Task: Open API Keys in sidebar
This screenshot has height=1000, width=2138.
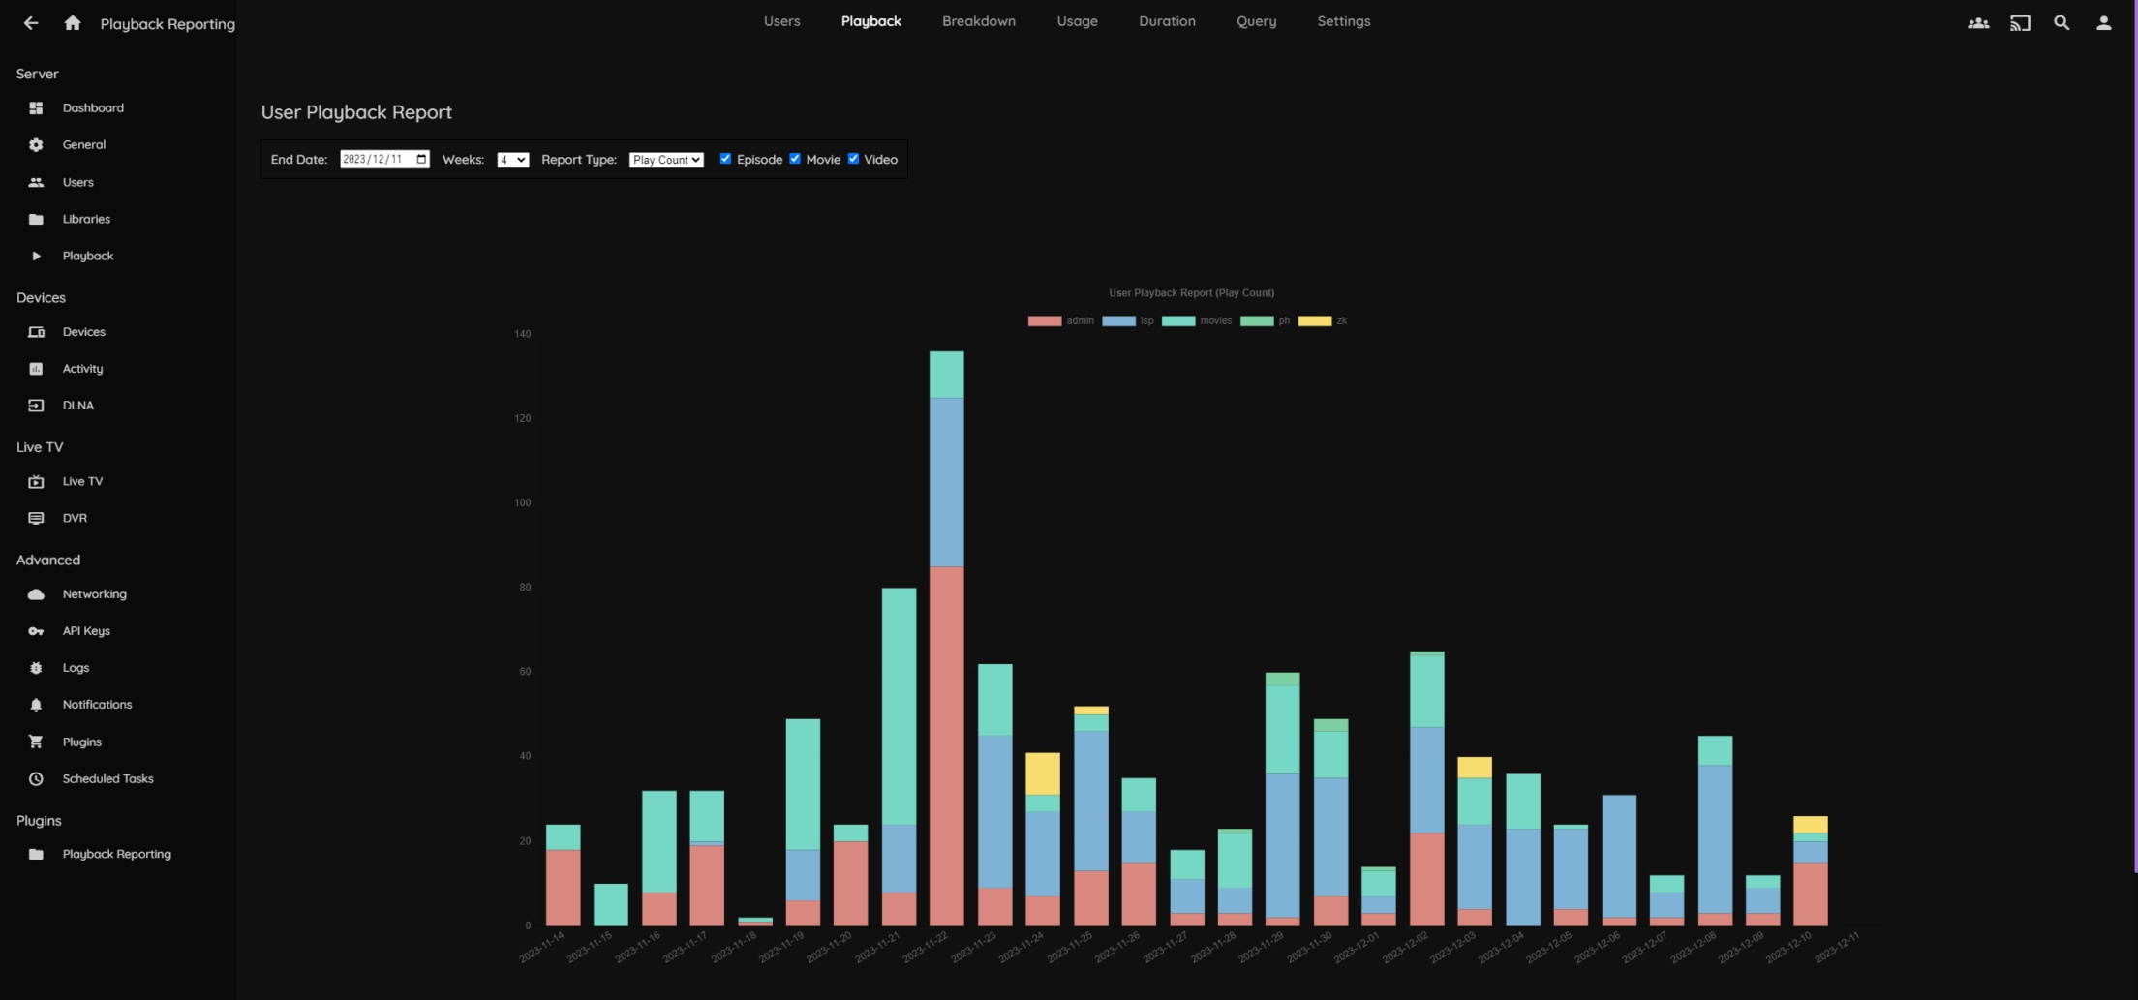Action: [x=86, y=631]
